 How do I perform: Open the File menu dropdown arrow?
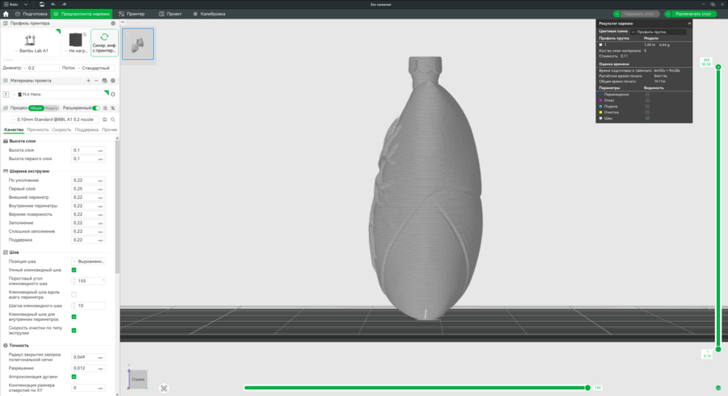point(26,4)
